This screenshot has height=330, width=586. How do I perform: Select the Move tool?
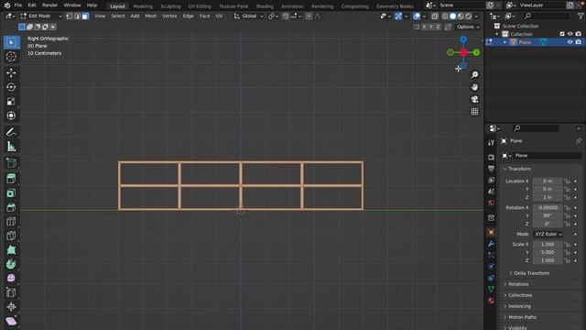click(x=11, y=72)
